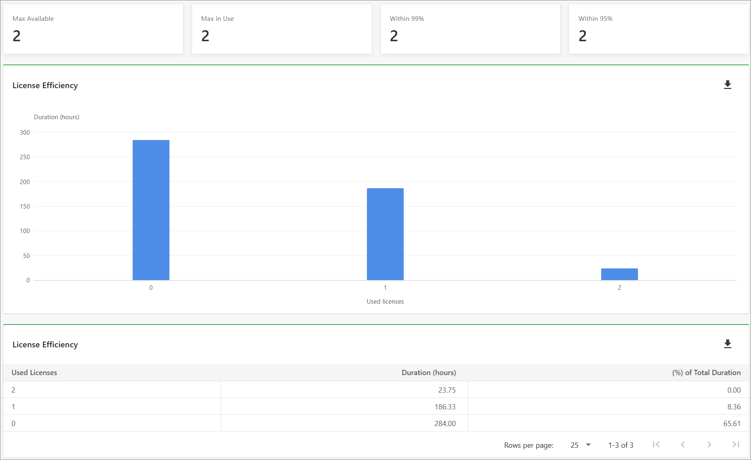This screenshot has height=460, width=751.
Task: Click the '1-3 of 3' pagination text
Action: click(x=621, y=445)
